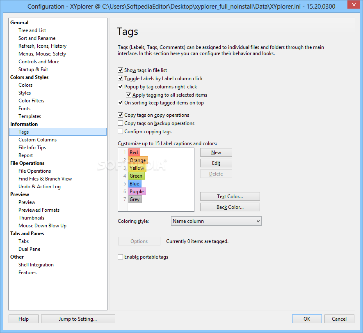The width and height of the screenshot is (363, 333).
Task: Select the Tabs and Panes heading
Action: coord(27,234)
